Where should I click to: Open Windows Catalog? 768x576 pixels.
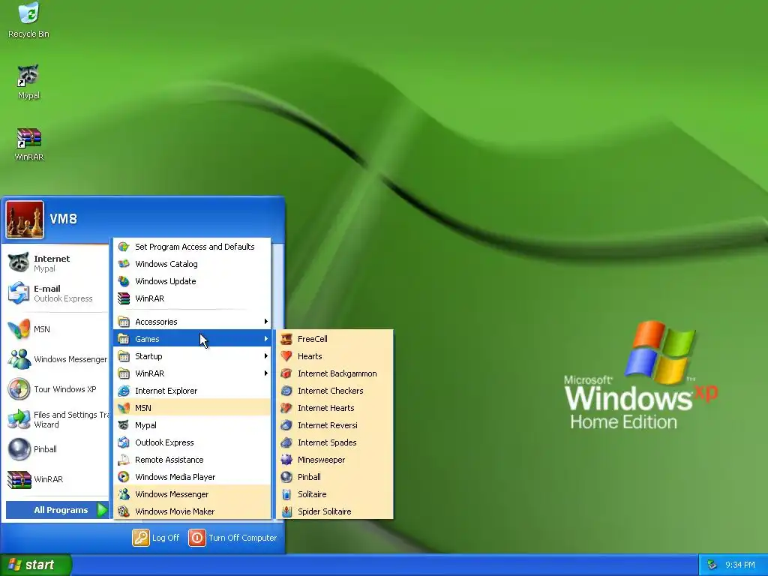click(x=192, y=264)
